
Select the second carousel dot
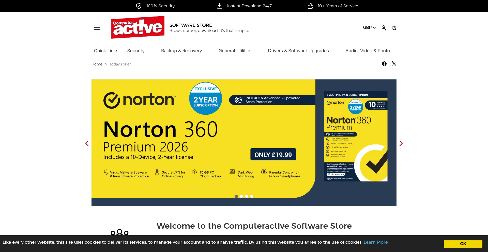pos(241,196)
